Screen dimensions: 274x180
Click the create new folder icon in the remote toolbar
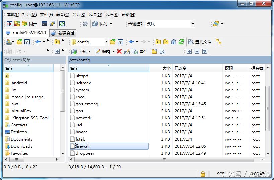(x=154, y=51)
